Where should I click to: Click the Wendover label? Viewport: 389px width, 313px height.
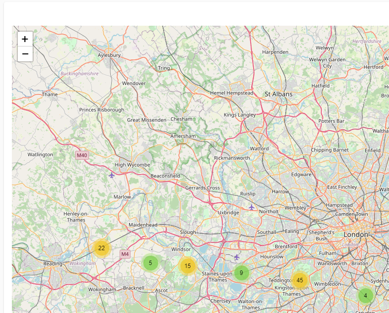pyautogui.click(x=134, y=84)
